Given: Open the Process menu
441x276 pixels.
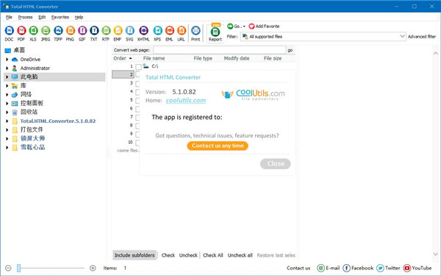Looking at the screenshot, I should click(x=25, y=17).
